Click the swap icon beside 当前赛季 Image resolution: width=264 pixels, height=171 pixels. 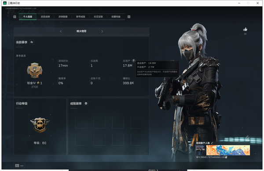32,42
